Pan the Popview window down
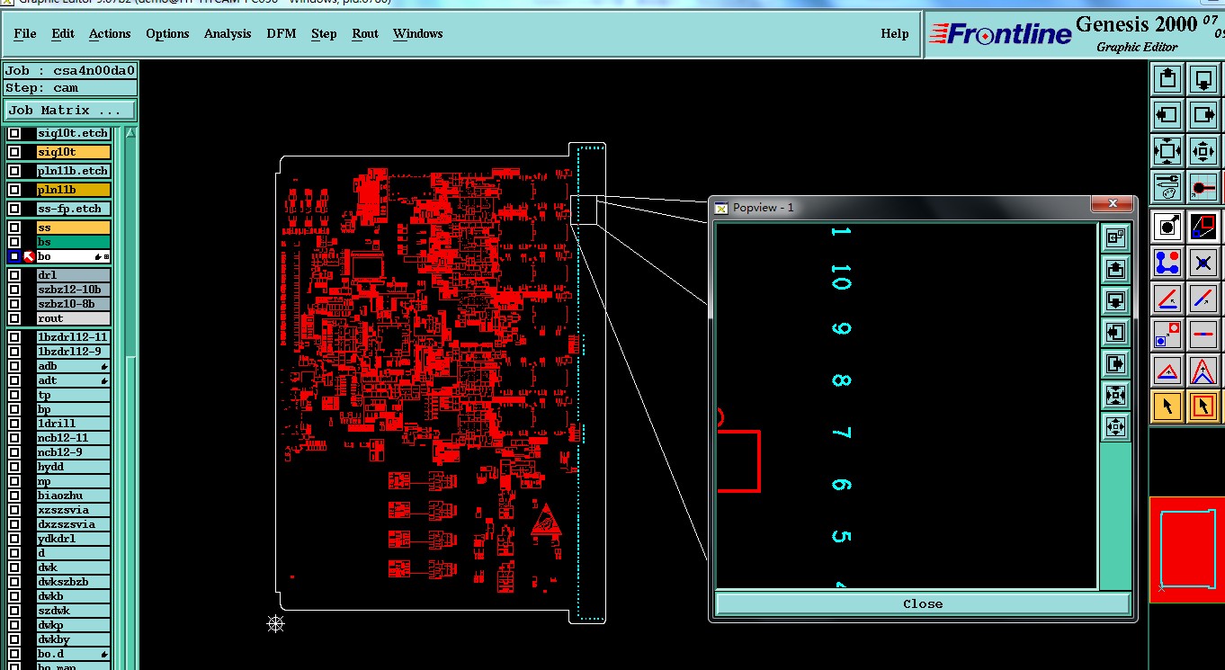 pyautogui.click(x=1115, y=300)
